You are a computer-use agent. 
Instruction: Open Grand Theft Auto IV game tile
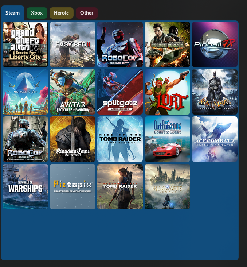(x=26, y=44)
